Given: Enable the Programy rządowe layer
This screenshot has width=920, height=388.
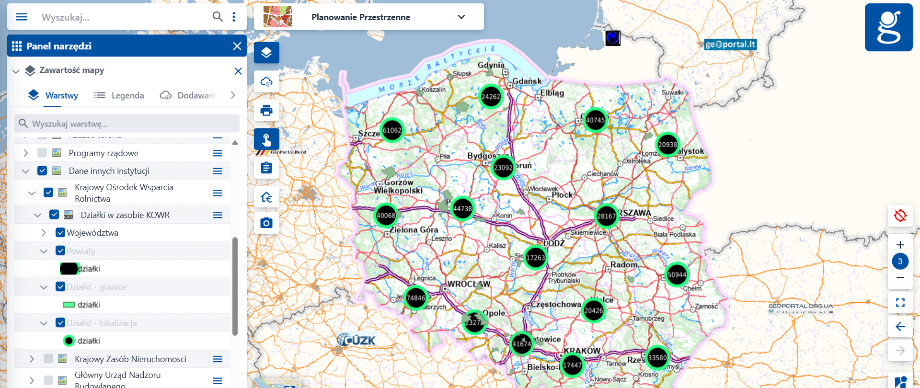Looking at the screenshot, I should click(x=42, y=153).
